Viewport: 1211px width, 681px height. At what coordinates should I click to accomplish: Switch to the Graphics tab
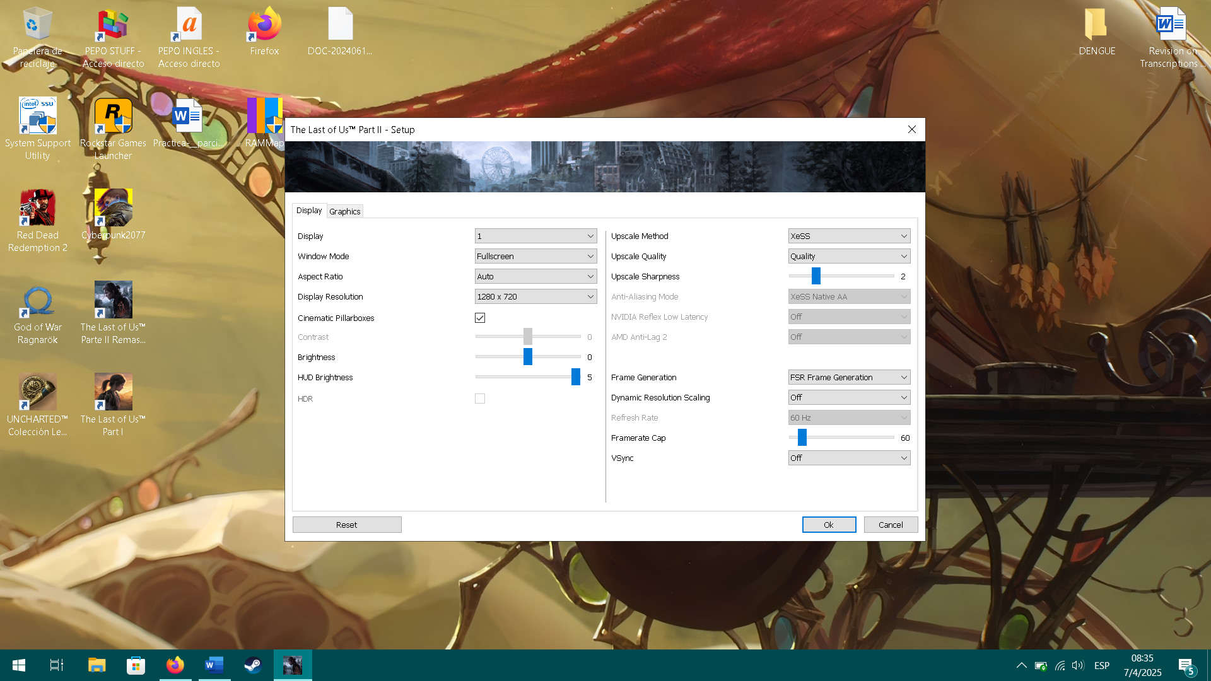(344, 211)
